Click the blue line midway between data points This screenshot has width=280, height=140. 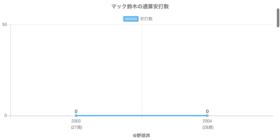point(142,115)
